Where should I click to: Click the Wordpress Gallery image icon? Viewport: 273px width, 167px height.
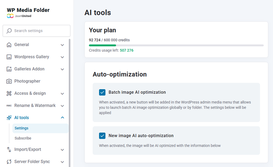tap(9, 57)
